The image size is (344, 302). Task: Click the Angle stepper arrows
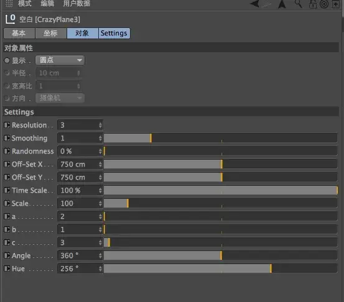click(100, 255)
